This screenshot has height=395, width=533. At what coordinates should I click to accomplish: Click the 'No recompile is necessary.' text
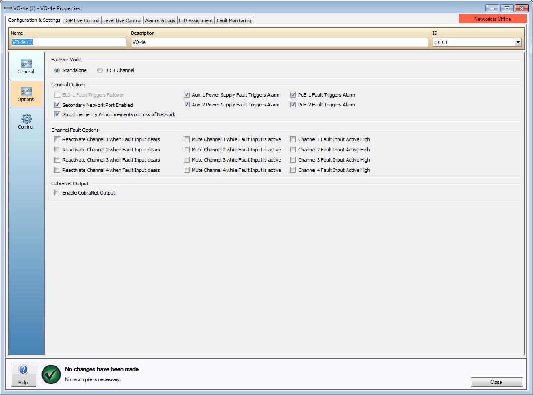(x=93, y=379)
